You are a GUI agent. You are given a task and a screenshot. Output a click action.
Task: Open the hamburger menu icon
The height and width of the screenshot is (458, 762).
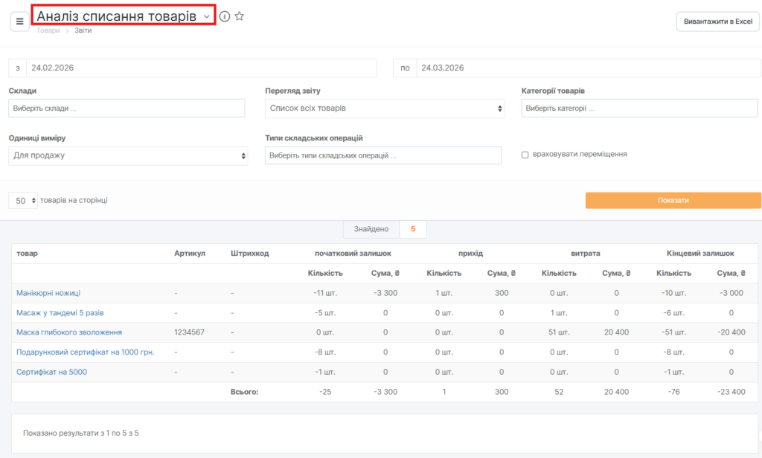click(x=19, y=22)
